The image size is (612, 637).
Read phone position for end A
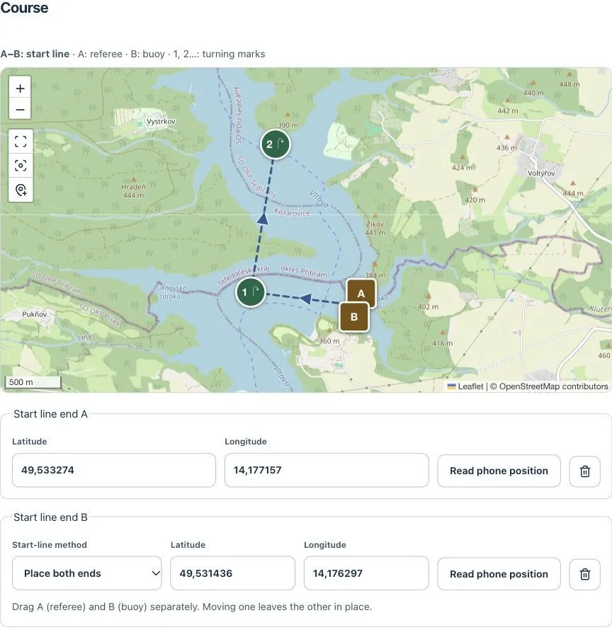[499, 471]
